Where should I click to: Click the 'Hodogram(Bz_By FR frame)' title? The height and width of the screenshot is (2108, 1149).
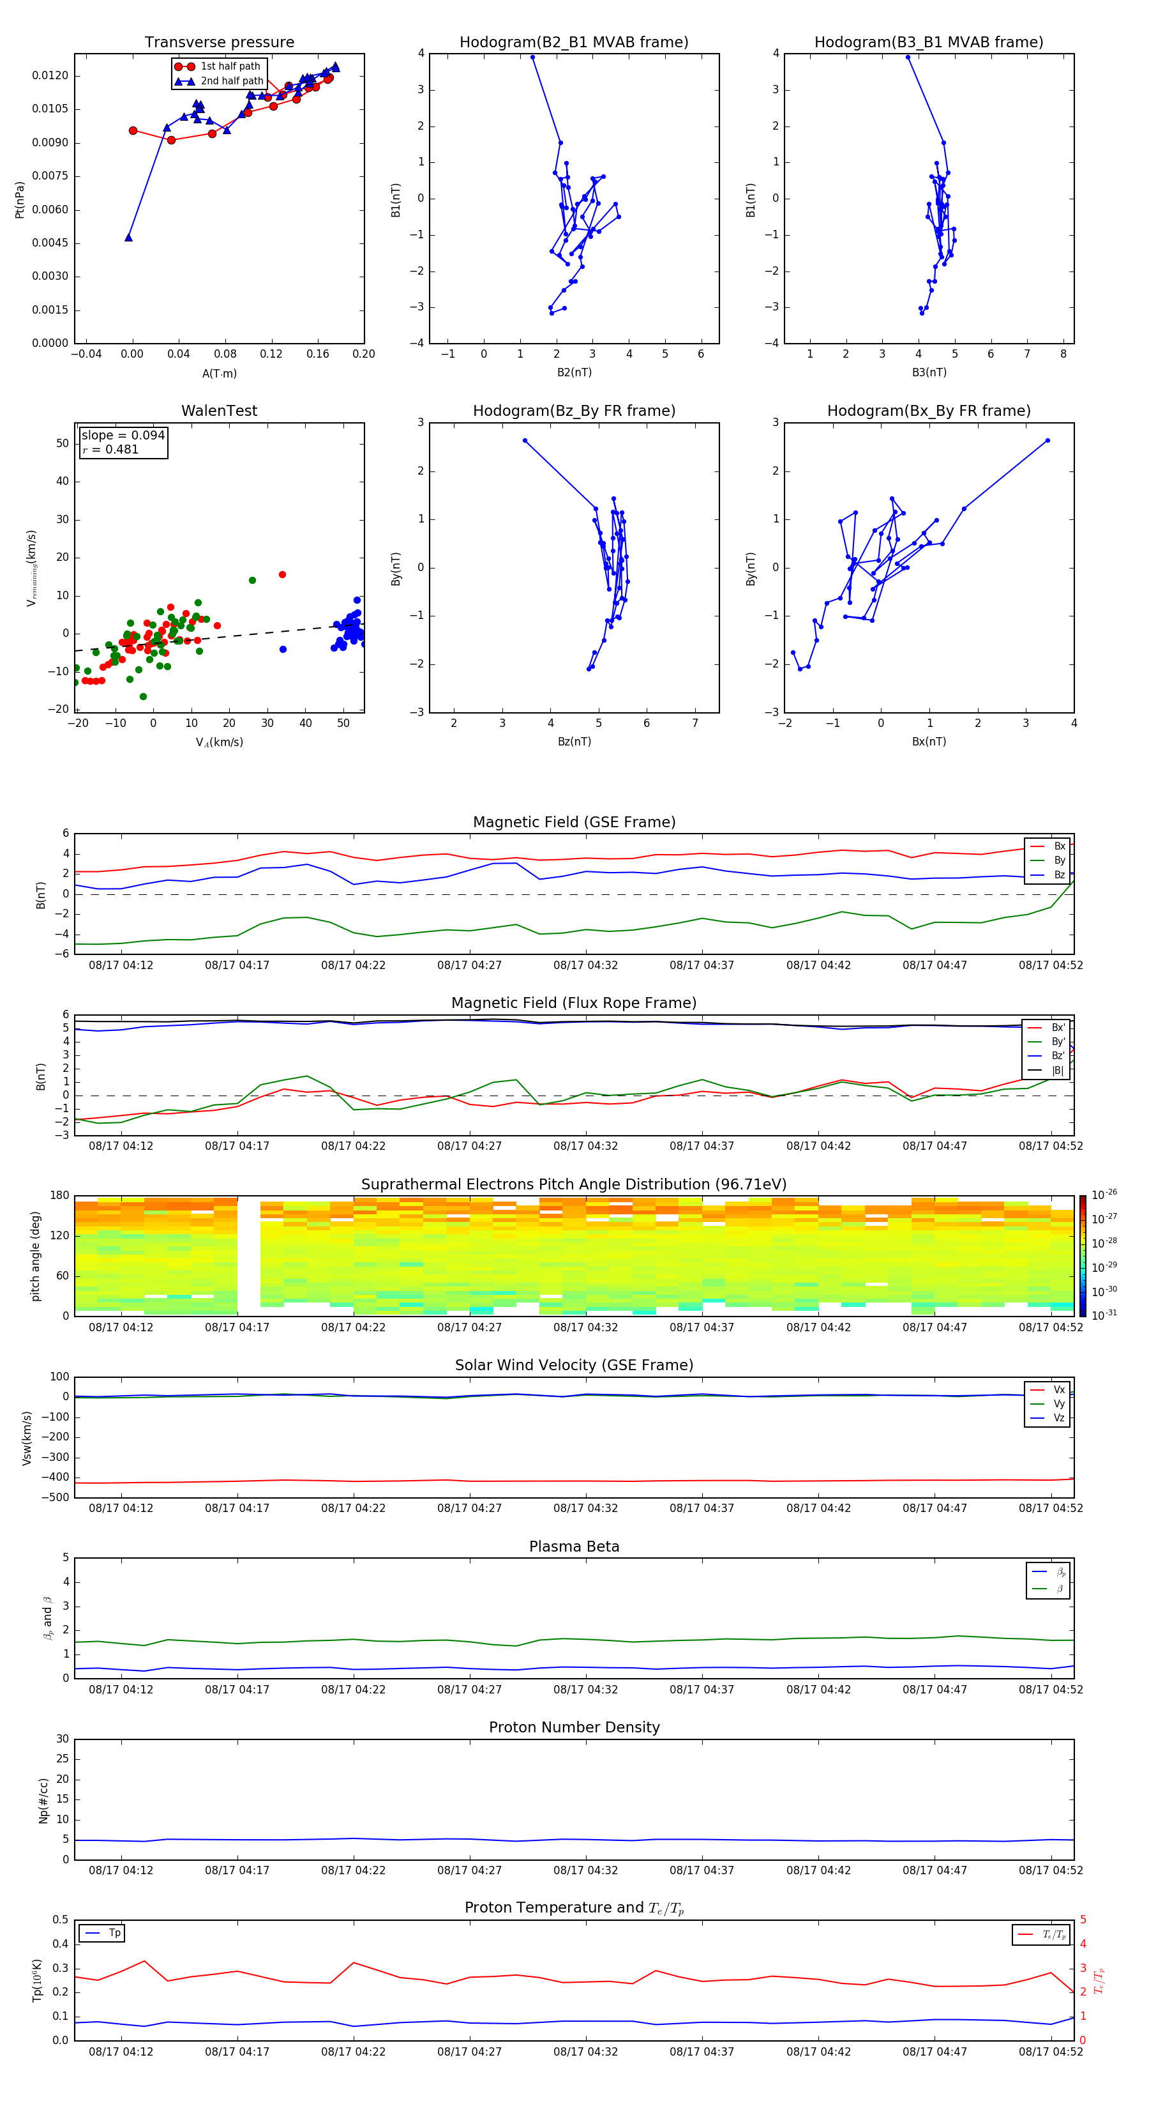pos(574,411)
